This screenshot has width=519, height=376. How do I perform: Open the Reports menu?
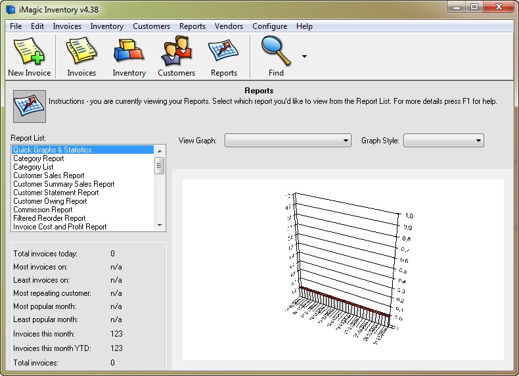coord(192,26)
